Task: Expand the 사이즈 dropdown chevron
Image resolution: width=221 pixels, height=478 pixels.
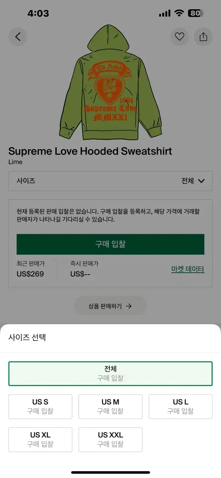Action: pos(201,181)
